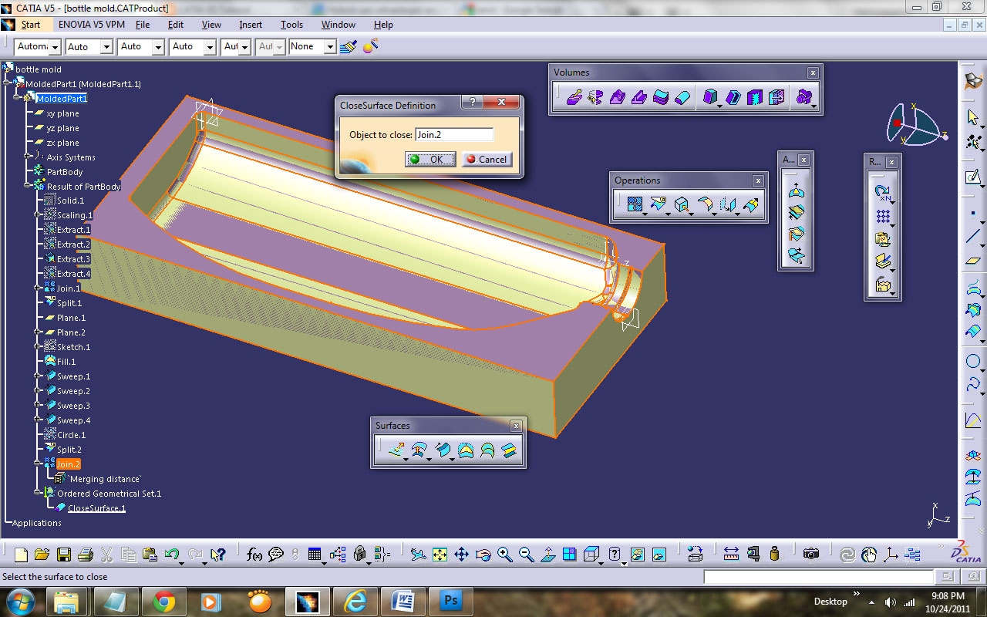This screenshot has width=987, height=617.
Task: Collapse the Result of PartBody tree node
Action: 25,187
